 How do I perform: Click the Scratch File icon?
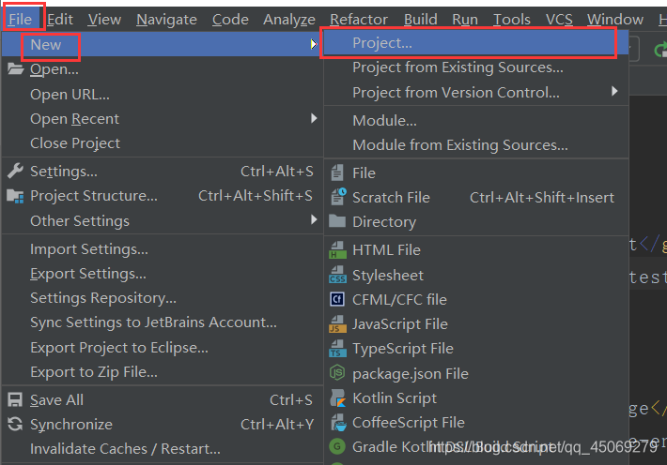(338, 197)
